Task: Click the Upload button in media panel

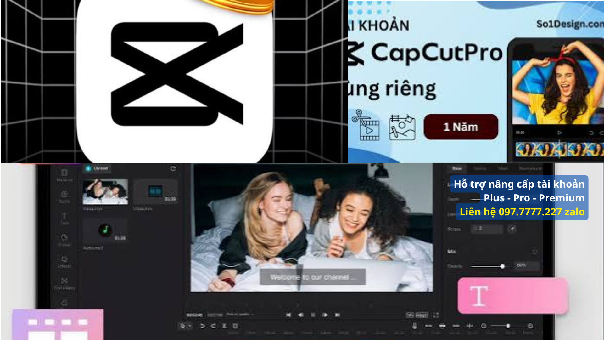Action: 97,168
